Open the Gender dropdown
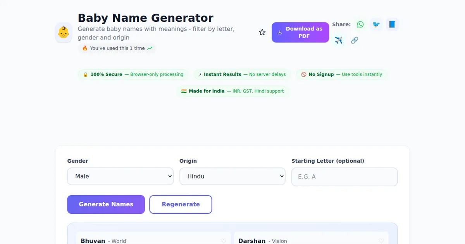465x244 pixels. (120, 176)
